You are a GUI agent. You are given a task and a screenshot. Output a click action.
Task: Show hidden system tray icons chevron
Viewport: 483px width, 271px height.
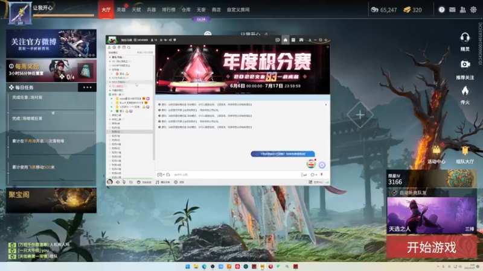[438, 266]
